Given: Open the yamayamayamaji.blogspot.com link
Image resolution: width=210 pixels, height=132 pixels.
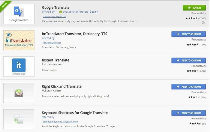Looking at the screenshot, I should [x=60, y=121].
